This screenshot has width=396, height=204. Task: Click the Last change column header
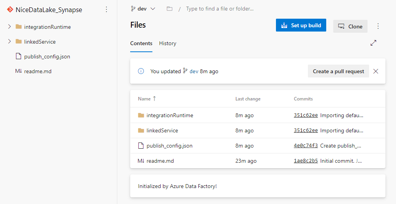point(248,99)
